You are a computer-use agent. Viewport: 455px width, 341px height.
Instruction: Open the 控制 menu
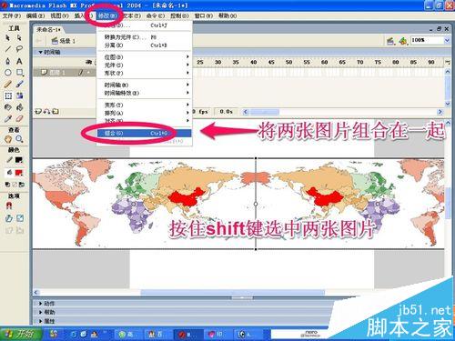(179, 15)
